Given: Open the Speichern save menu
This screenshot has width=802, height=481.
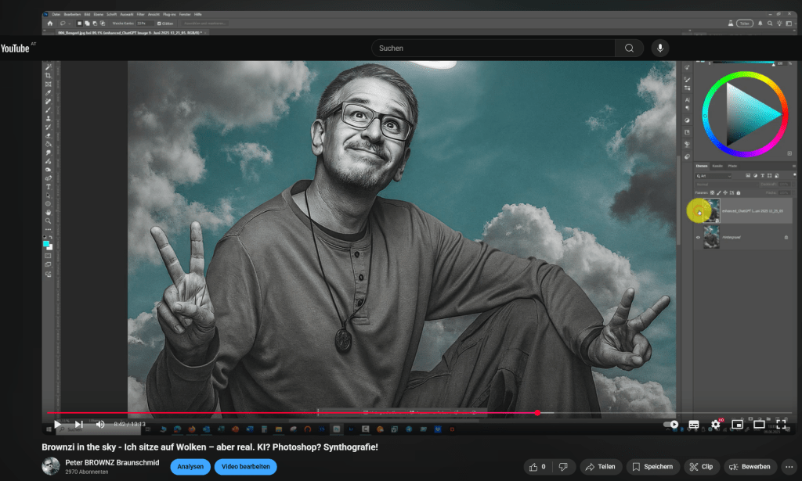Looking at the screenshot, I should 652,467.
